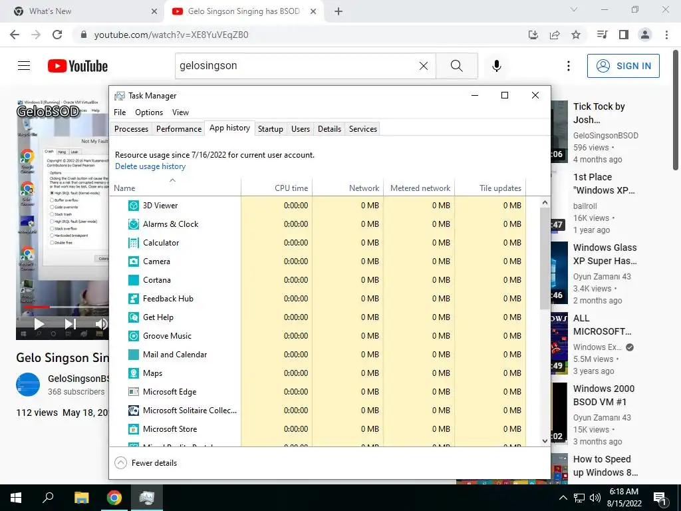Click the Maps app icon

coord(133,373)
